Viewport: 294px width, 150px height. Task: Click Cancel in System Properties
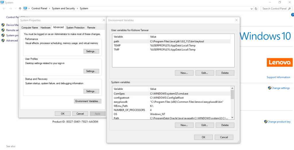click(x=80, y=114)
